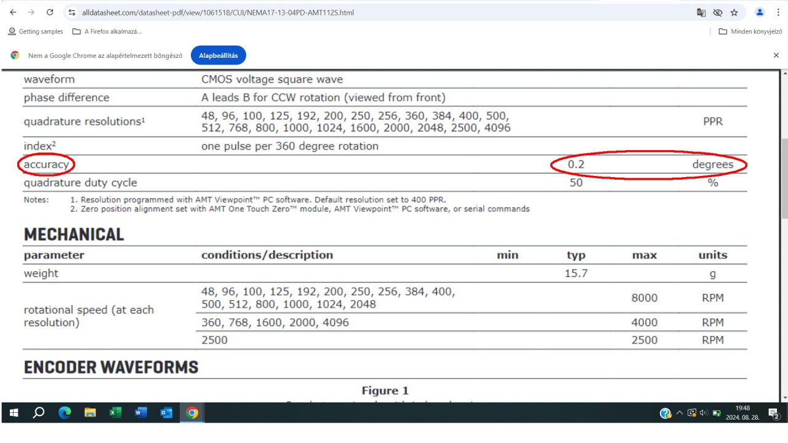Click the page vertical scrollbar thumb
The height and width of the screenshot is (443, 788).
[x=784, y=178]
